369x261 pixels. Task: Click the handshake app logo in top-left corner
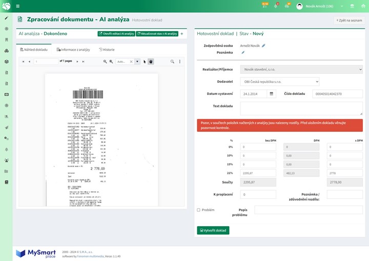tap(6, 6)
